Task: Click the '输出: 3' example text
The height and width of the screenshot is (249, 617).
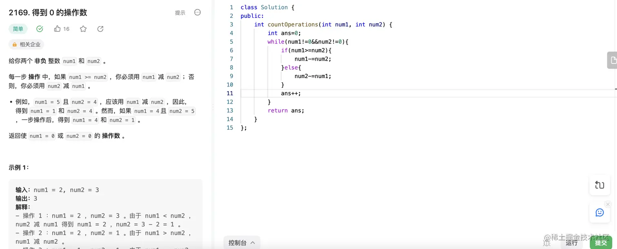Action: pyautogui.click(x=27, y=199)
